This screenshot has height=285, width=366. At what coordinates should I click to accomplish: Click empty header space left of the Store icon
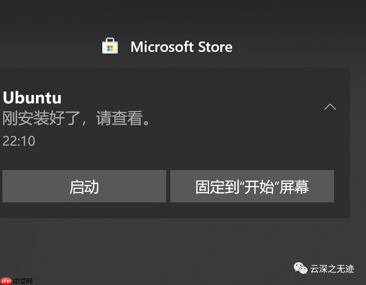(x=48, y=47)
